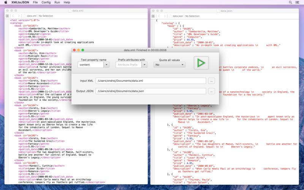This screenshot has width=304, height=190.
Task: Click the data.json window title
Action: (226, 11)
